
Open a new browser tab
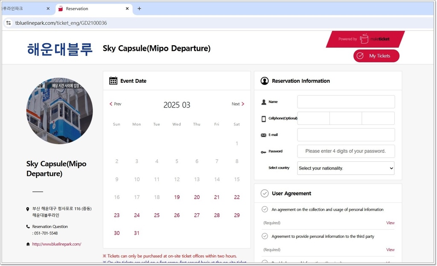(x=140, y=9)
